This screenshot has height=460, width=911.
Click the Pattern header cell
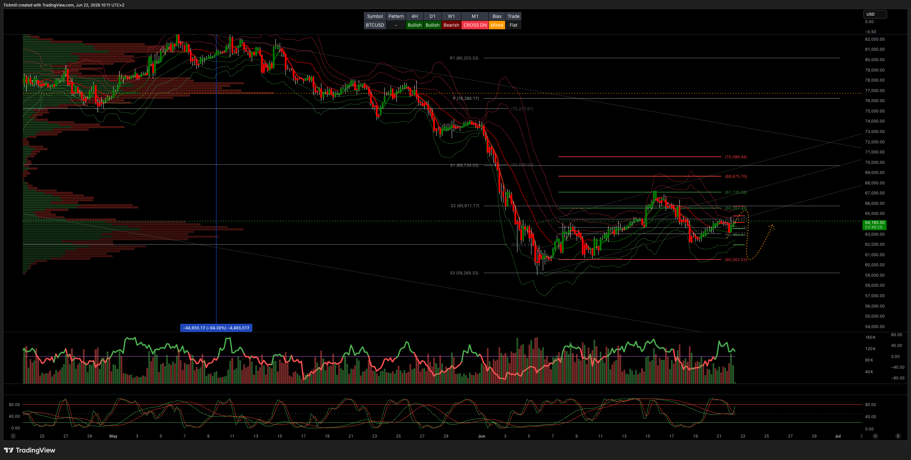pyautogui.click(x=396, y=16)
